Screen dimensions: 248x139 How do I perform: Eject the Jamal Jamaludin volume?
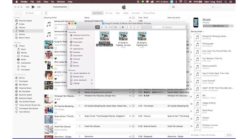(91, 80)
